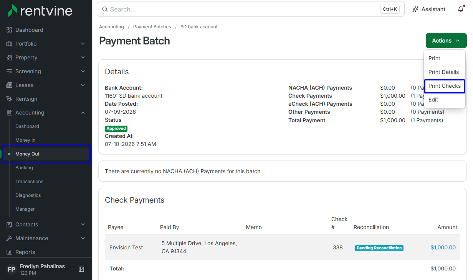Click the Screening search-list icon
Screen dimensions: 473x280
10,71
